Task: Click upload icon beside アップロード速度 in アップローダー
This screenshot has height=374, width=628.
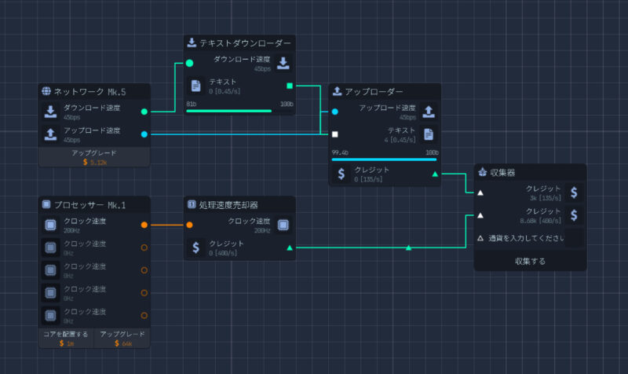Action: 429,111
